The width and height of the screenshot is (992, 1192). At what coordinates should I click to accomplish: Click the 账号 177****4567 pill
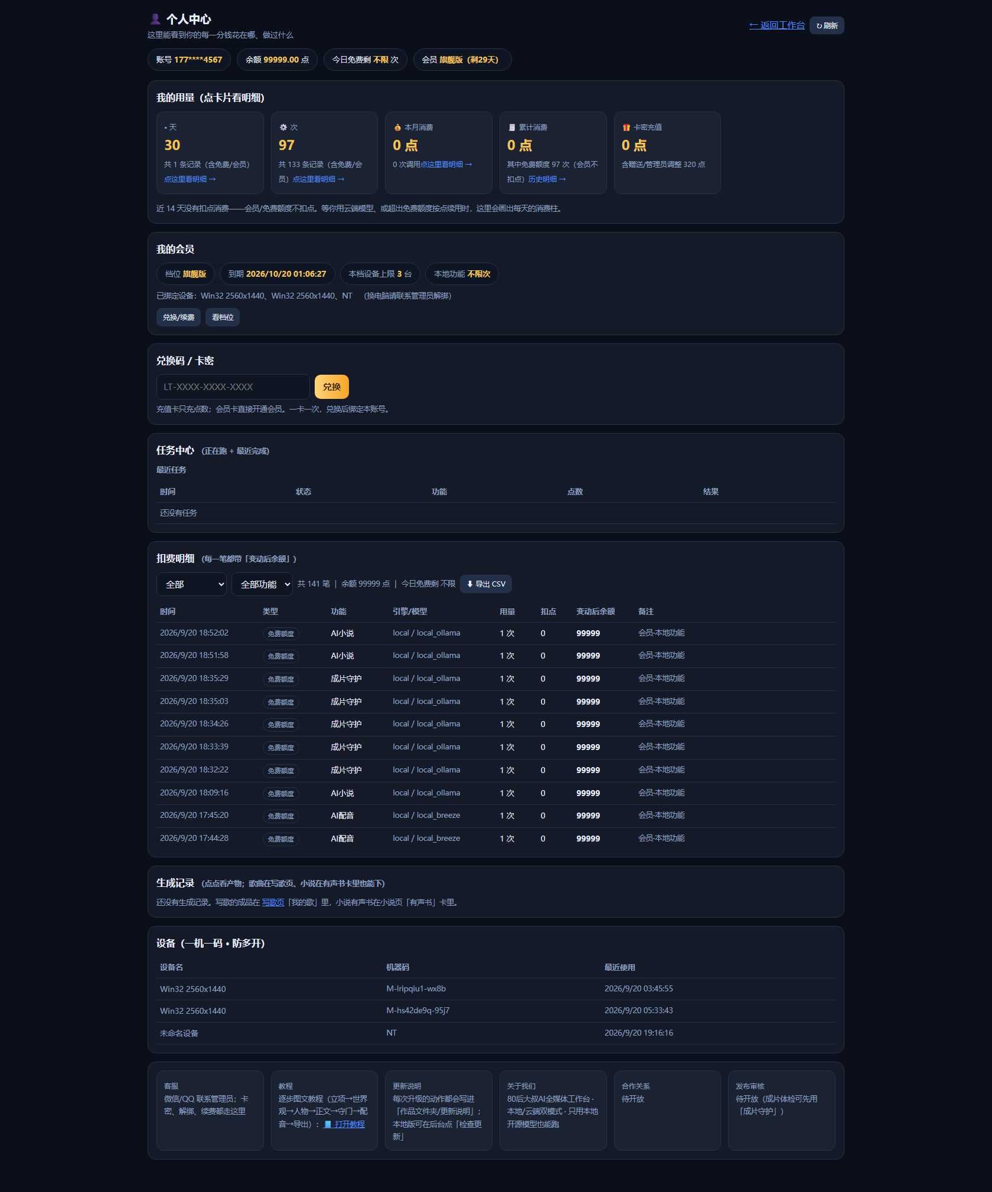(x=189, y=60)
